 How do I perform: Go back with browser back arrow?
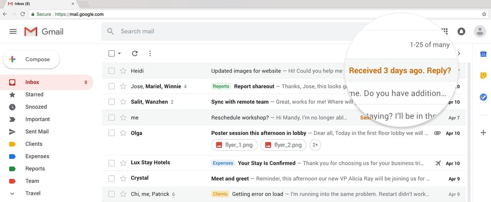[x=5, y=14]
